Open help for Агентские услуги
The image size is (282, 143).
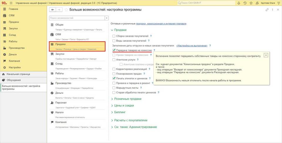(138, 60)
